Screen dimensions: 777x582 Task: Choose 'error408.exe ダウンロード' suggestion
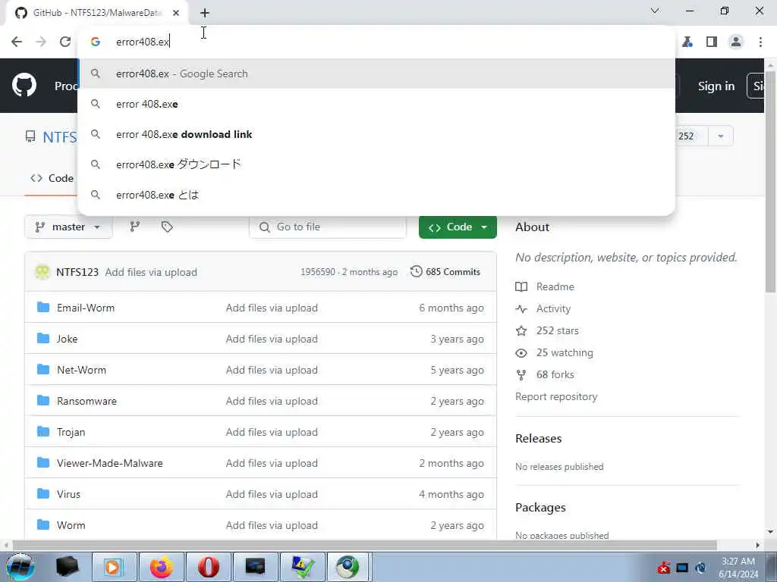click(x=376, y=164)
